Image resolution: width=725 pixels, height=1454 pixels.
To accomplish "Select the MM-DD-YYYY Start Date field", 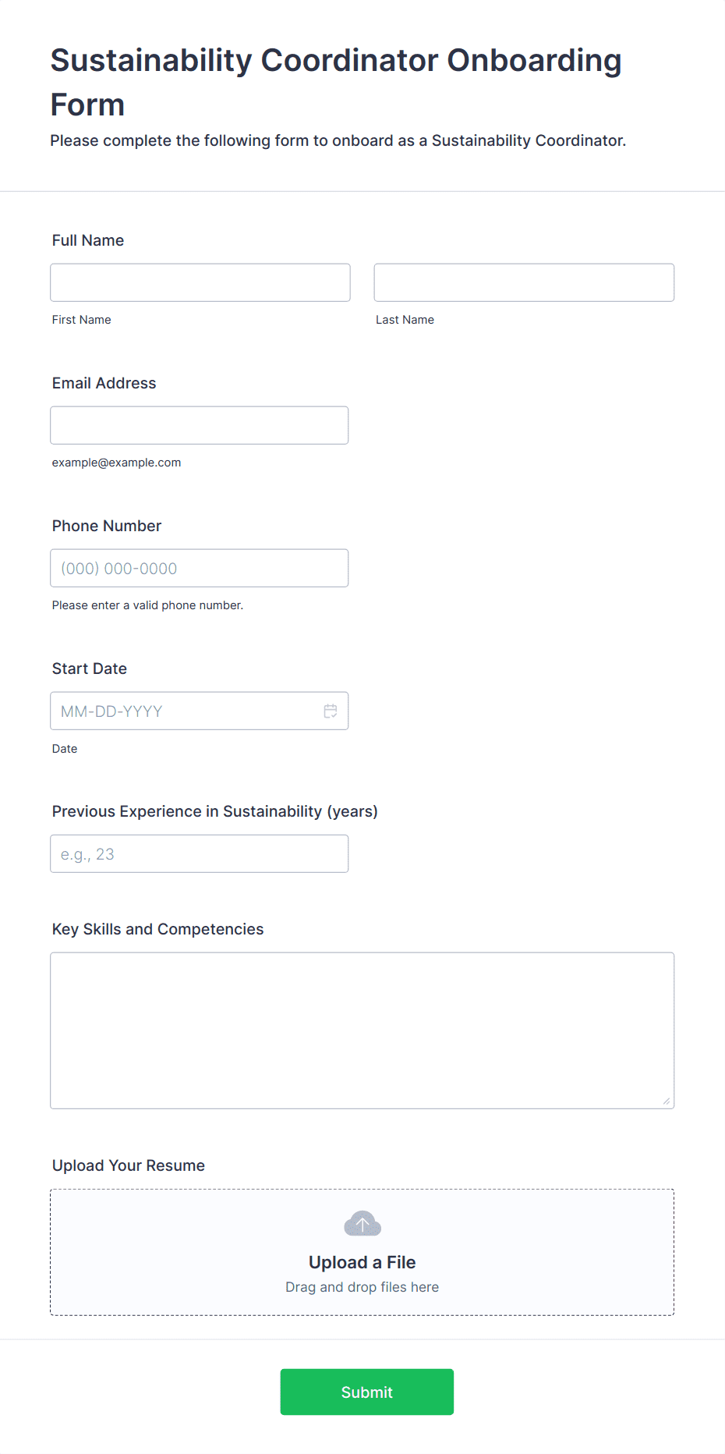I will (x=200, y=711).
